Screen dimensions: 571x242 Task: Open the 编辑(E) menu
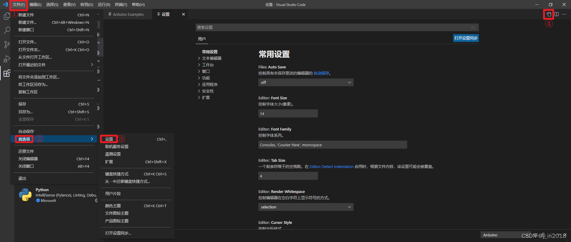pos(35,4)
